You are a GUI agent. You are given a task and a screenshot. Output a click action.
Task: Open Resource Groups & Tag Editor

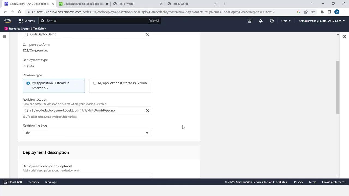click(x=25, y=29)
